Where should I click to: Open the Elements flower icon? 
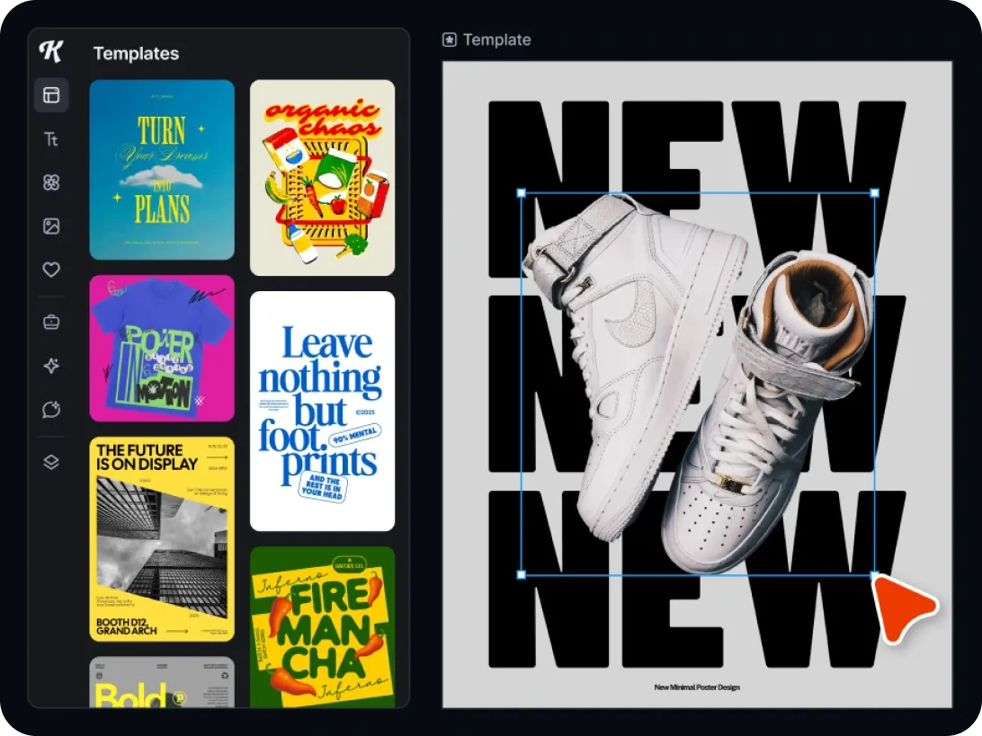(51, 182)
